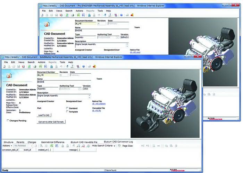
Task: Switch to the Elysium CAD Viewable File tab
Action: (84, 142)
